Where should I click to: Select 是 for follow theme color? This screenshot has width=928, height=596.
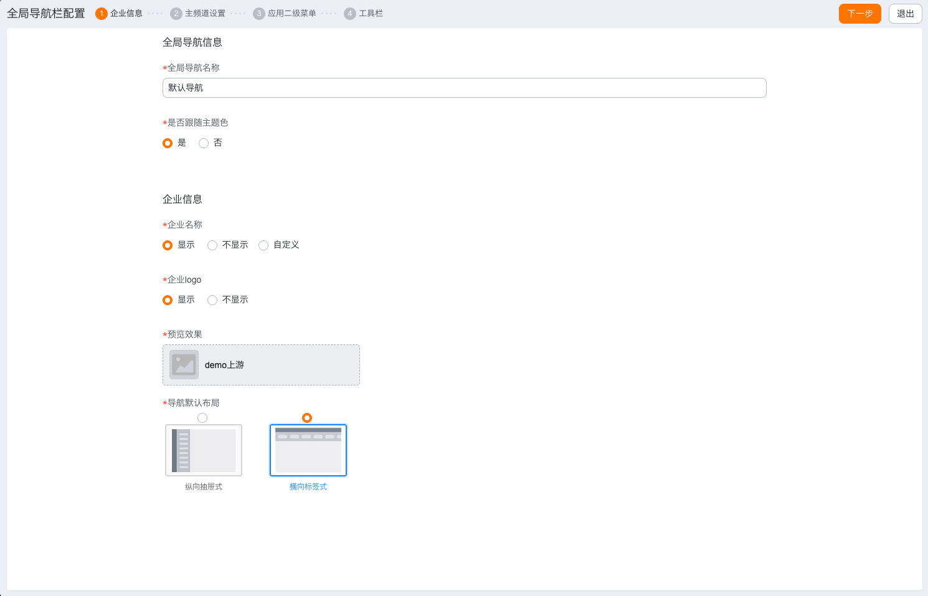coord(168,143)
